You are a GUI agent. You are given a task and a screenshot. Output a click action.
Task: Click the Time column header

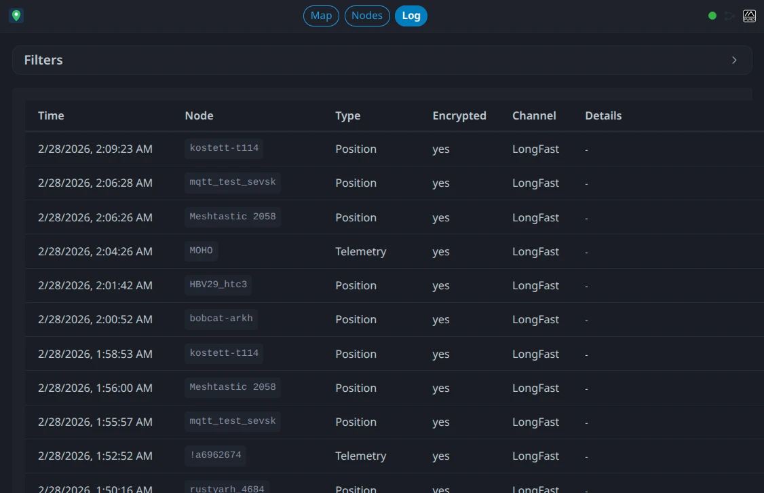point(51,115)
